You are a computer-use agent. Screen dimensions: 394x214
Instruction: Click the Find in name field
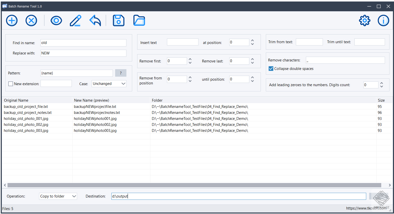tap(83, 43)
